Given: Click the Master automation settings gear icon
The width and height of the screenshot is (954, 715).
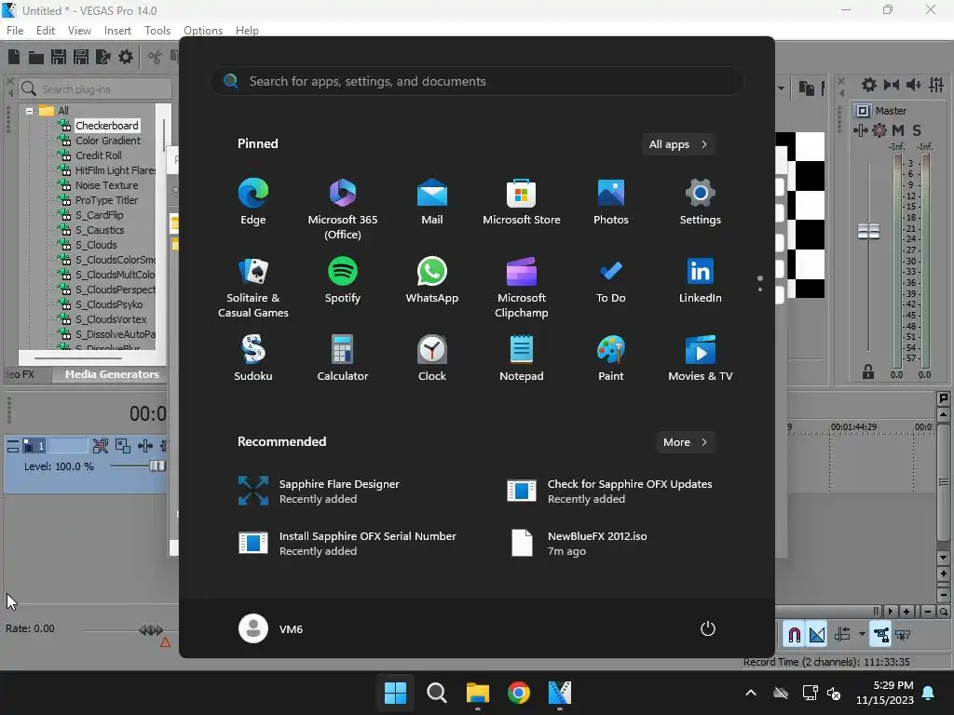Looking at the screenshot, I should coord(879,130).
